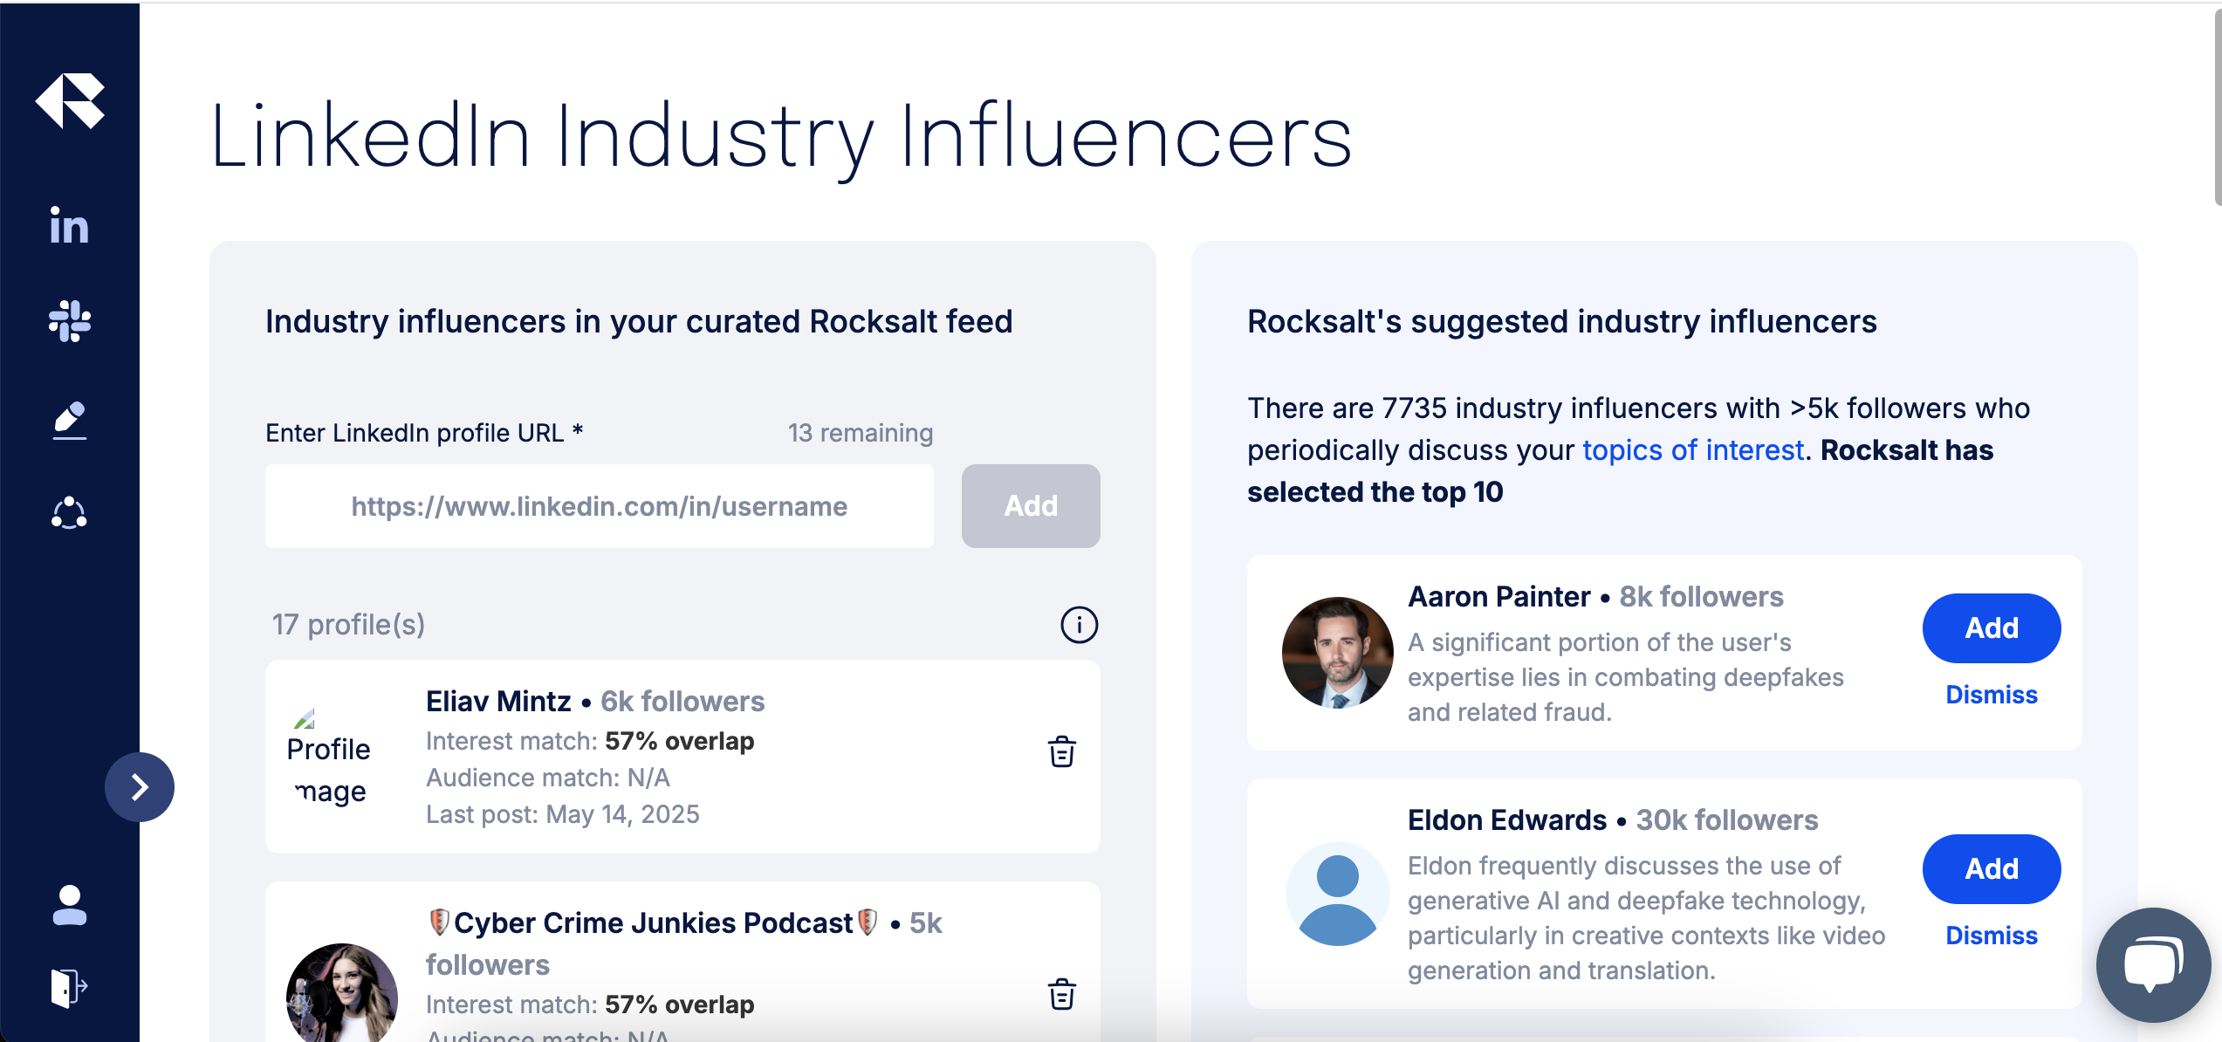Open the circular network icon in sidebar
The width and height of the screenshot is (2222, 1042).
click(69, 513)
